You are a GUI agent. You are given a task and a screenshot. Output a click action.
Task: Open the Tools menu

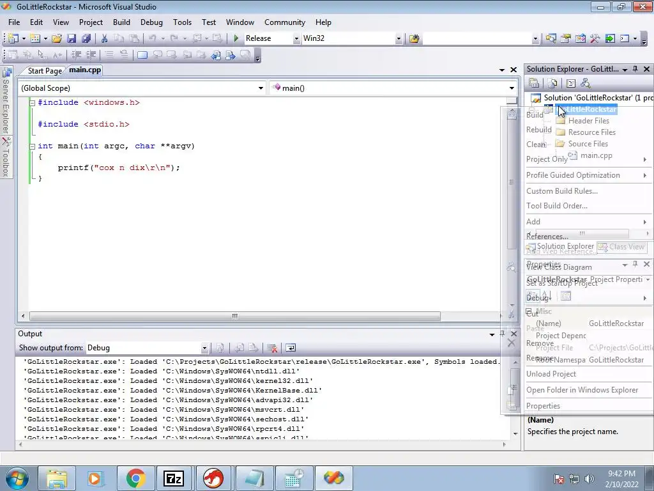pyautogui.click(x=182, y=22)
